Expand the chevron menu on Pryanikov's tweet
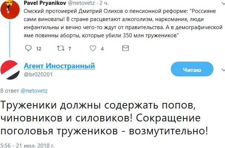 click(221, 3)
